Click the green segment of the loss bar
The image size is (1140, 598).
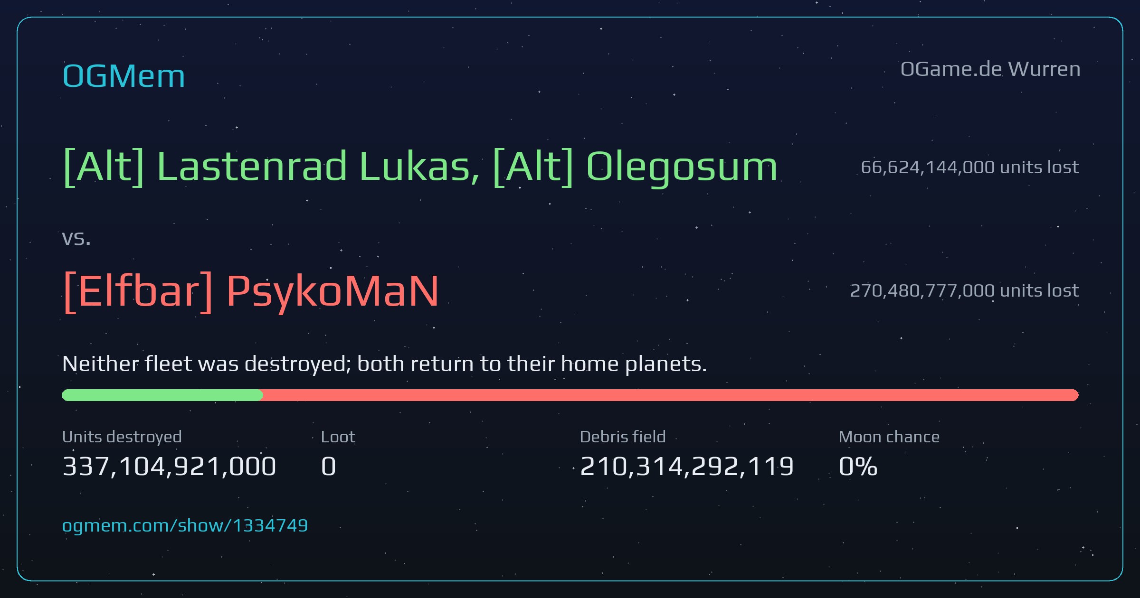[x=162, y=395]
